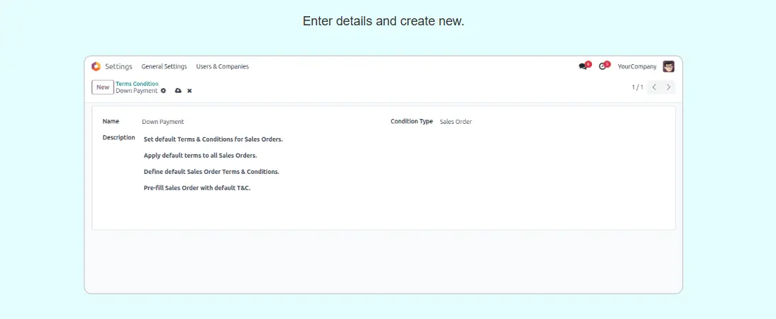Image resolution: width=776 pixels, height=319 pixels.
Task: Click the Odoo app logo icon
Action: click(x=96, y=66)
